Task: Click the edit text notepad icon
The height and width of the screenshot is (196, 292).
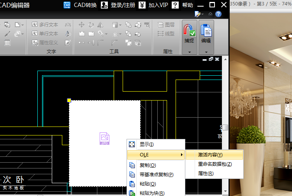Action: pos(68,43)
